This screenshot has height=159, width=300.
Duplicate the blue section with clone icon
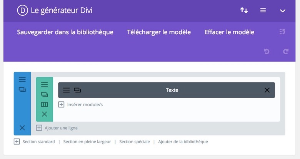[x=22, y=89]
